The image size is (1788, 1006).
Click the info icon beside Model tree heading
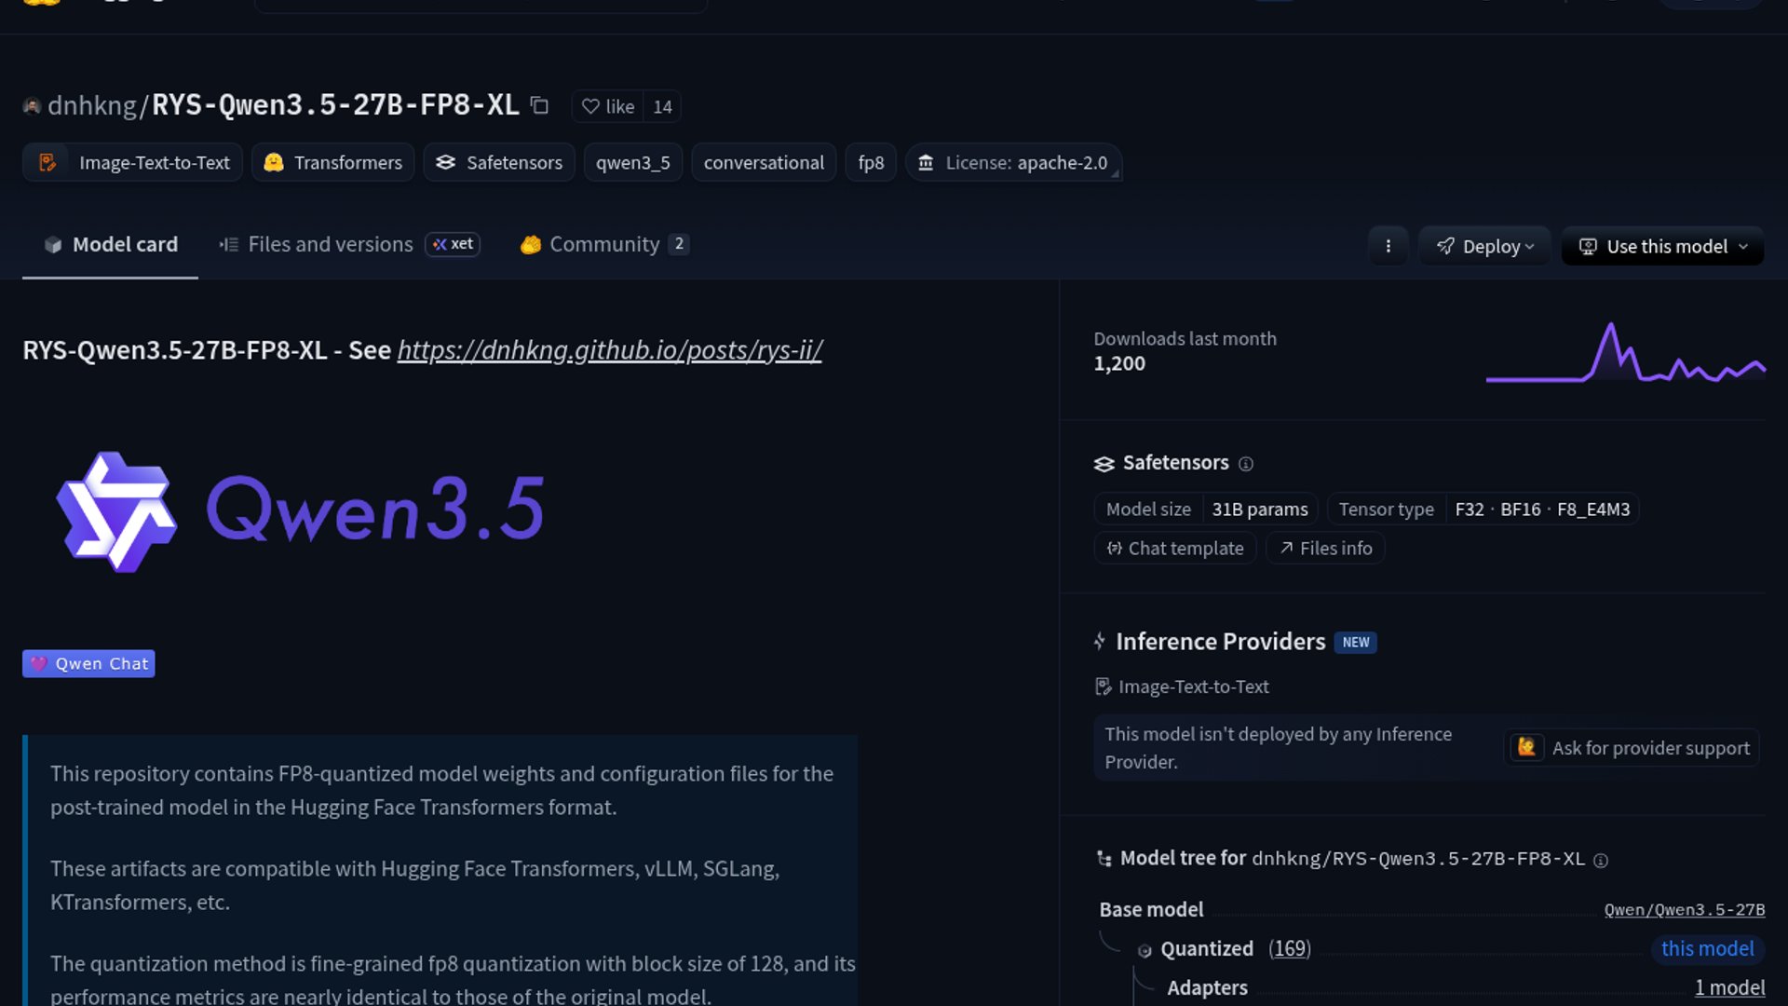[1601, 860]
